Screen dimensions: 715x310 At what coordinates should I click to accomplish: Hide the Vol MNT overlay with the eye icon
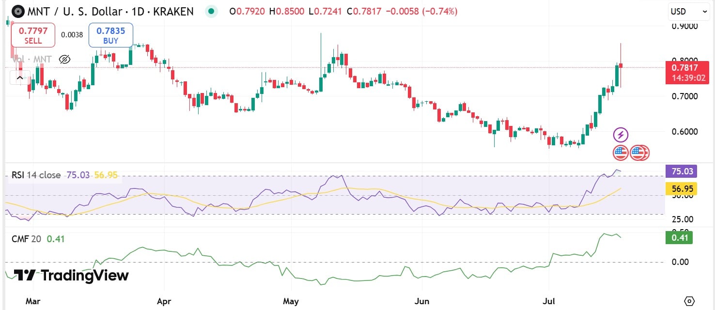[63, 59]
